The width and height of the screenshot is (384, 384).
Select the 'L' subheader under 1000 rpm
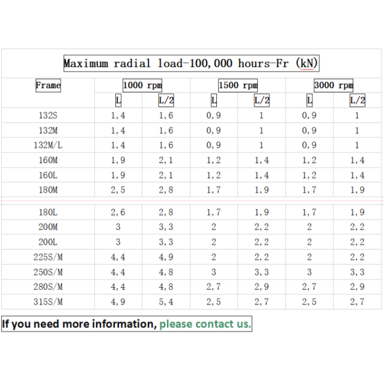click(x=118, y=100)
